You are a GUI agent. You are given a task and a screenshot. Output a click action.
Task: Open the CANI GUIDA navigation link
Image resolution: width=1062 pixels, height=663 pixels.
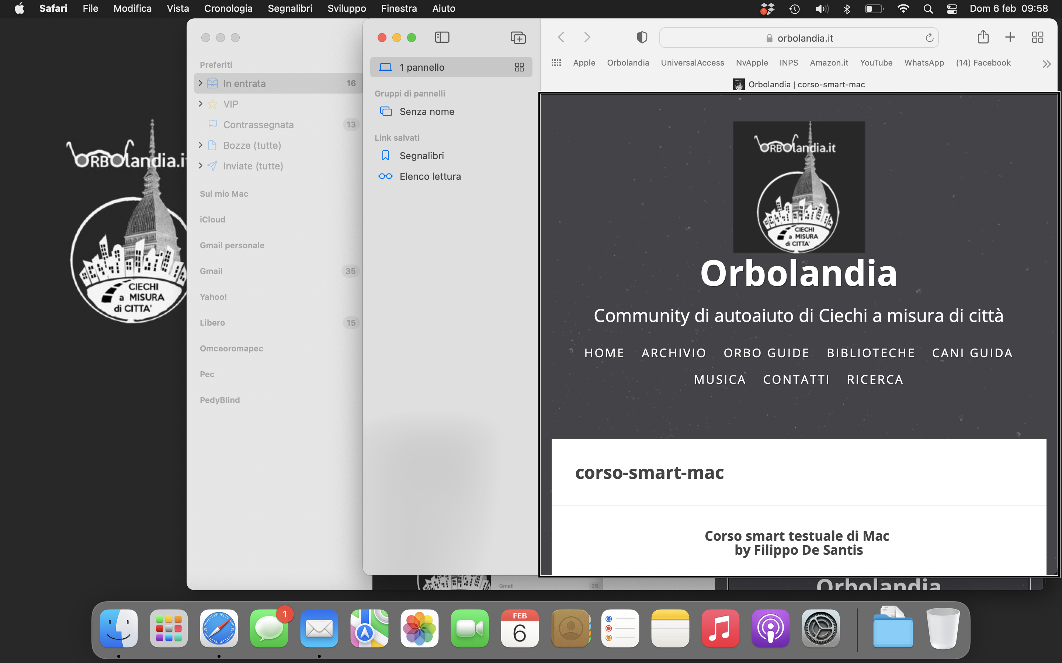click(972, 353)
